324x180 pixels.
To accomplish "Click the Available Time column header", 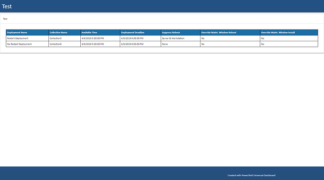I will pos(100,32).
